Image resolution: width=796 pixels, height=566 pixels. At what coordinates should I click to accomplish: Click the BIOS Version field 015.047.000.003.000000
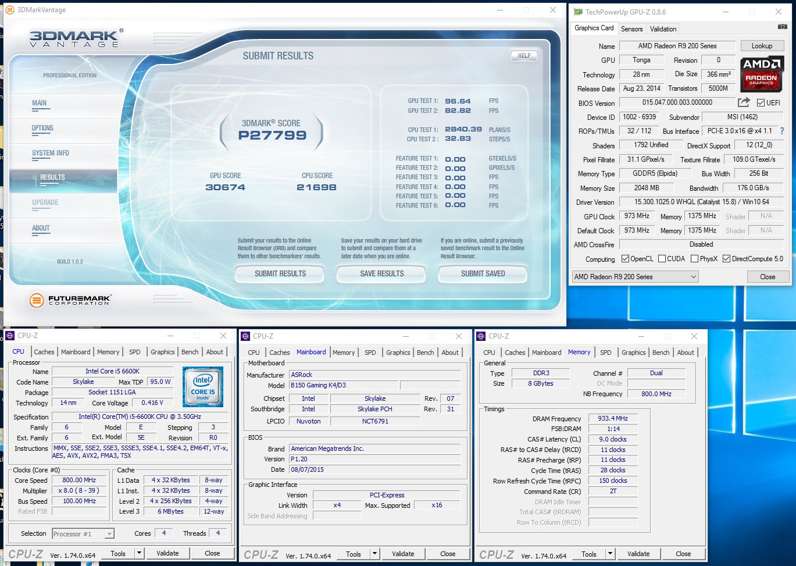pos(677,102)
